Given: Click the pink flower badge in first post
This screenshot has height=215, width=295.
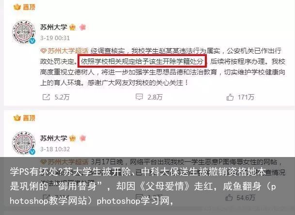Looking at the screenshot, I should coord(82,27).
